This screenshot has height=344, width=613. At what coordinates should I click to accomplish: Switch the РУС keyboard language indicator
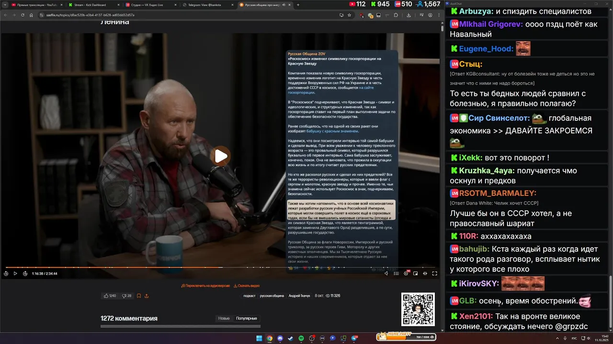pyautogui.click(x=574, y=338)
